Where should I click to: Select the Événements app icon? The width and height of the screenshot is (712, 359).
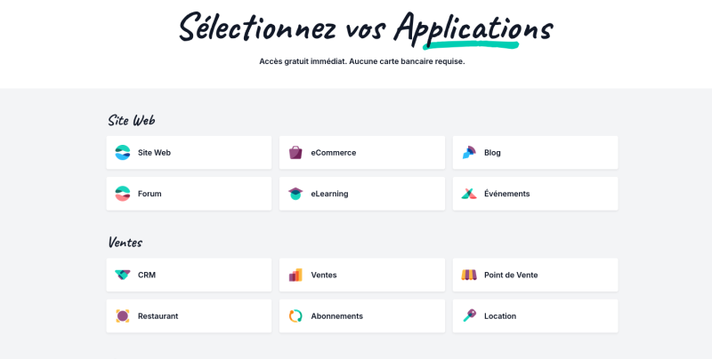(469, 194)
